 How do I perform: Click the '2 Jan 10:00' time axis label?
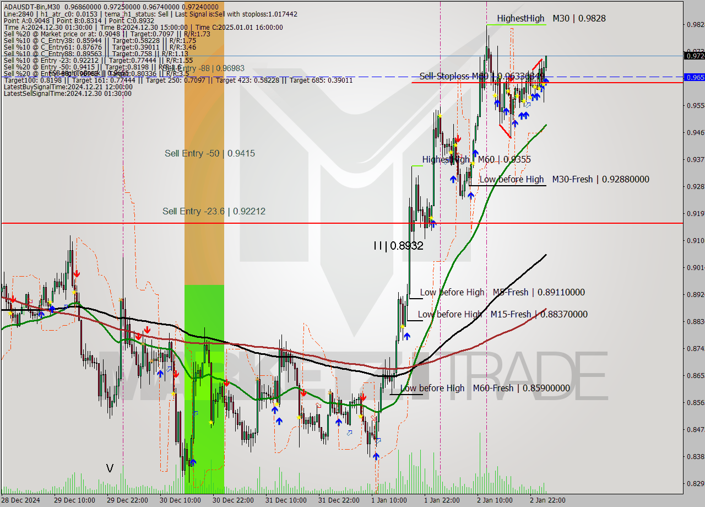coord(495,500)
